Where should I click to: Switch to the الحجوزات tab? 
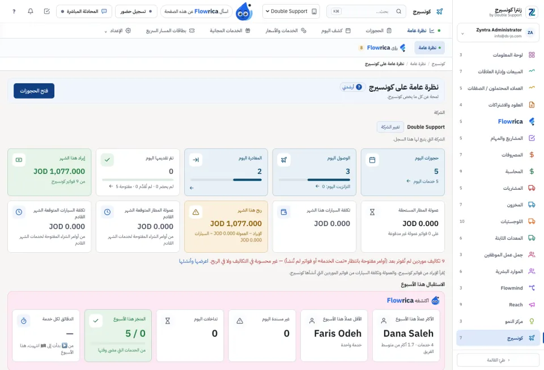click(x=379, y=31)
